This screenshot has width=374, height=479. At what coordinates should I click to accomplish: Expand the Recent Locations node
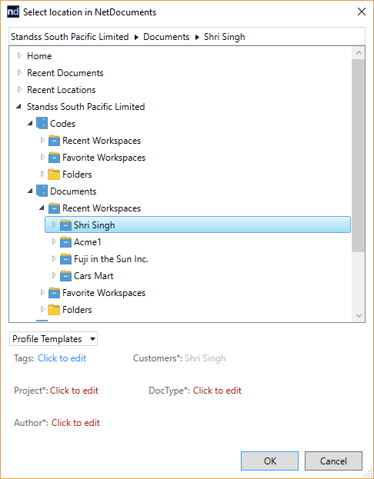[19, 89]
